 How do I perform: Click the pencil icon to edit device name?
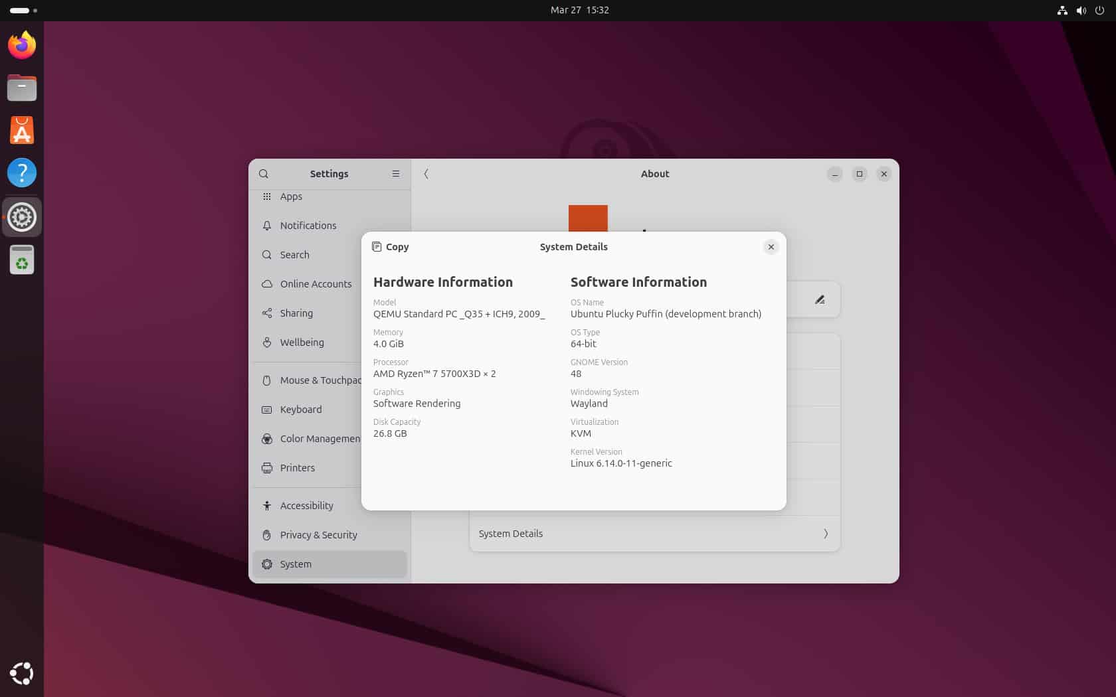tap(820, 299)
